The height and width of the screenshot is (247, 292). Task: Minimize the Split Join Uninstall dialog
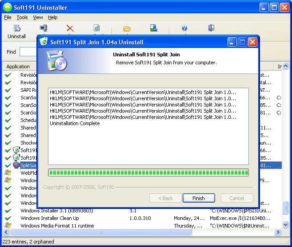(232, 42)
